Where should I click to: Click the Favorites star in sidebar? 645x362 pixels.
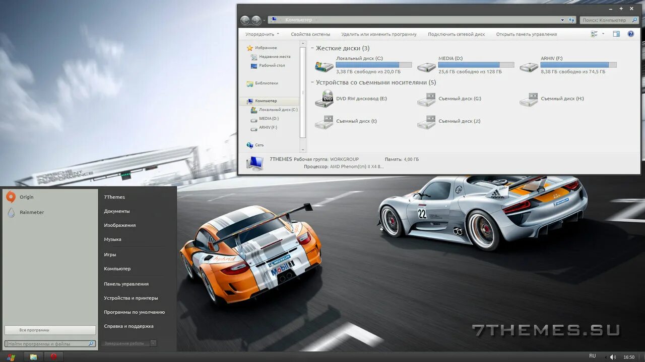tap(249, 48)
